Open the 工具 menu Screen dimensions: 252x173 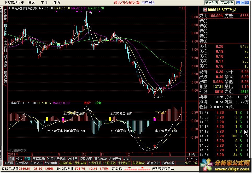tap(44, 3)
